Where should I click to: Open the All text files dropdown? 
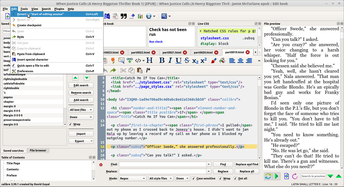(x=81, y=110)
